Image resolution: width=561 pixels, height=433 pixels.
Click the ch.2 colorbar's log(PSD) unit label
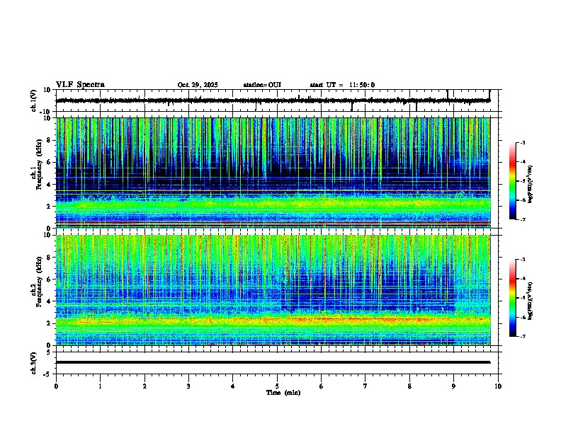click(x=531, y=301)
